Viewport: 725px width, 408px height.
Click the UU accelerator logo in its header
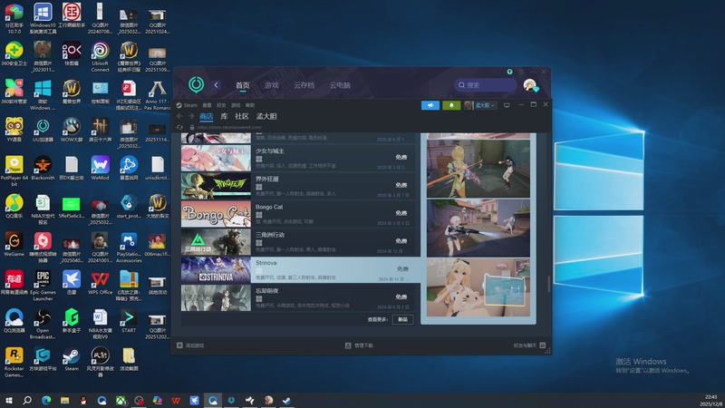(x=196, y=84)
